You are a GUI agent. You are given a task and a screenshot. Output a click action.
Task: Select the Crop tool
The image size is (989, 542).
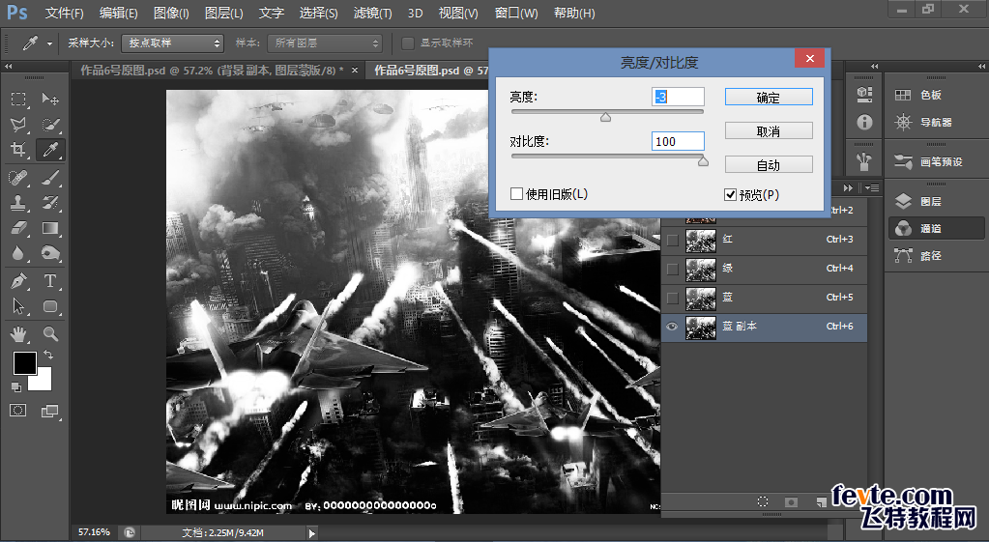tap(18, 150)
